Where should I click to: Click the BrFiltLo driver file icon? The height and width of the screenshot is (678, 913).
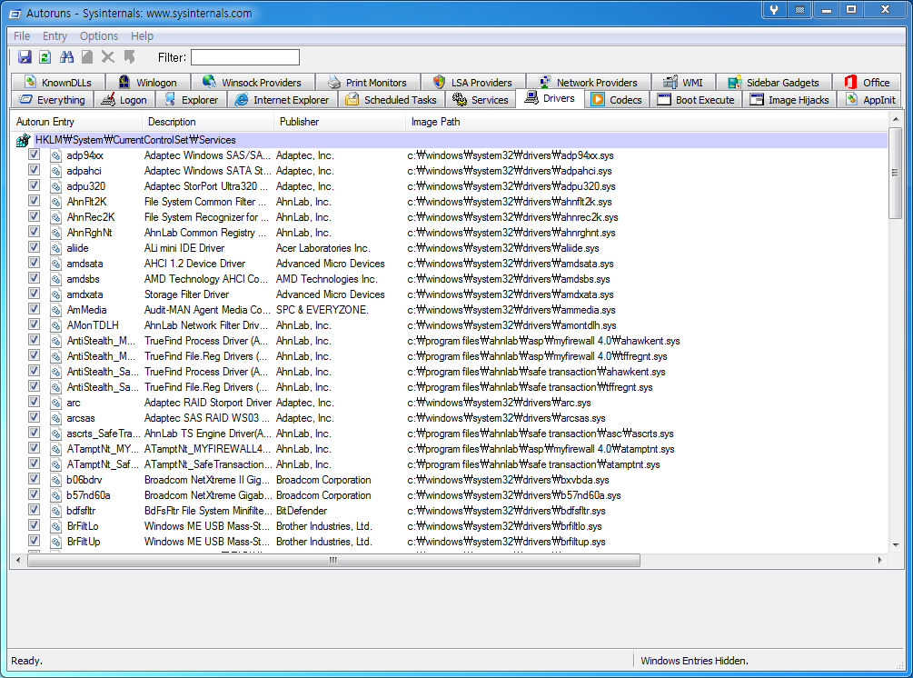point(56,526)
